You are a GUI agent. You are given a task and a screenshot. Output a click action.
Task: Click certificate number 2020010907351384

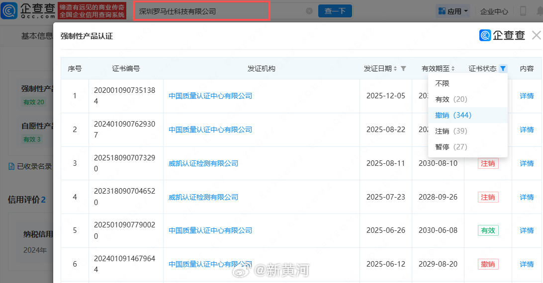pos(125,96)
